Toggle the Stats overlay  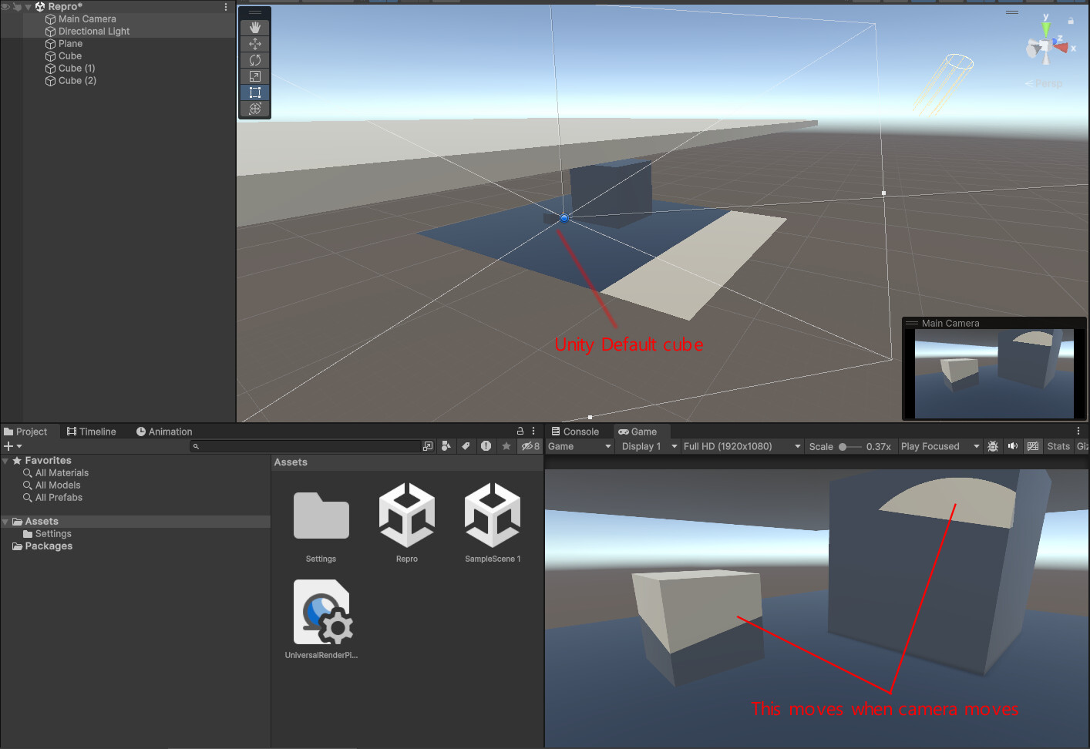[1058, 446]
